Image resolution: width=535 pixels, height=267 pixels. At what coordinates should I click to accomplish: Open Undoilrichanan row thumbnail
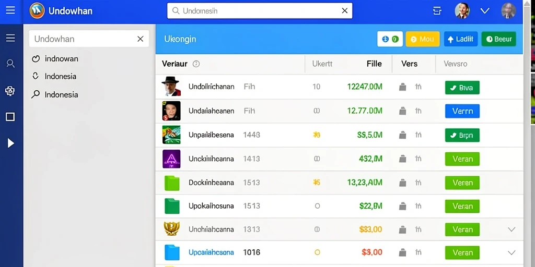(x=171, y=86)
